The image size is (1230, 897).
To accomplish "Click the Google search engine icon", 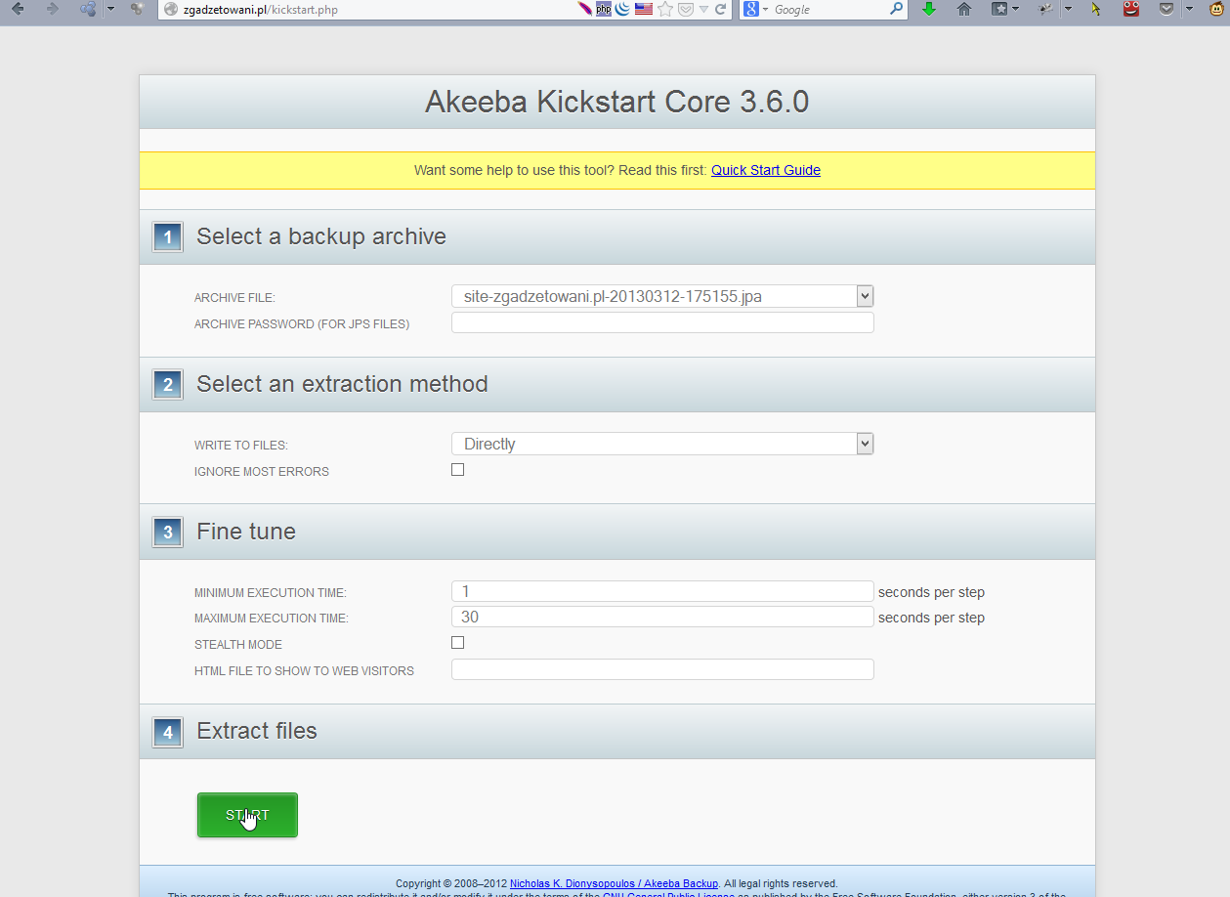I will 751,9.
